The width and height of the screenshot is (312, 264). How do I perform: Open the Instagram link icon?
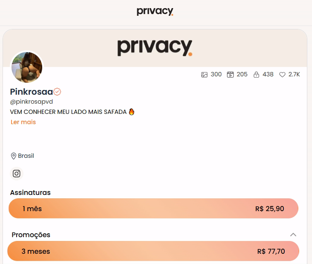tap(17, 174)
